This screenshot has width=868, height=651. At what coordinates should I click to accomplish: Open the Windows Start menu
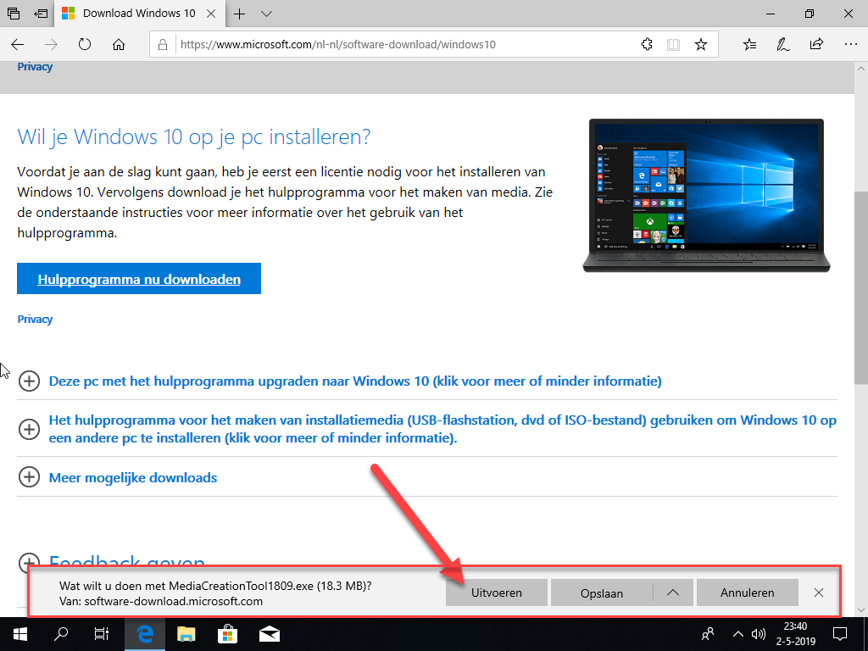tap(20, 634)
